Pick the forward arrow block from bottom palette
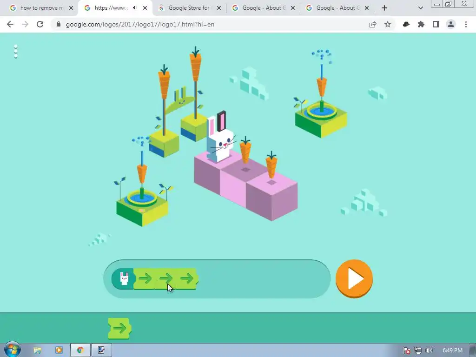This screenshot has height=357, width=476. (119, 328)
